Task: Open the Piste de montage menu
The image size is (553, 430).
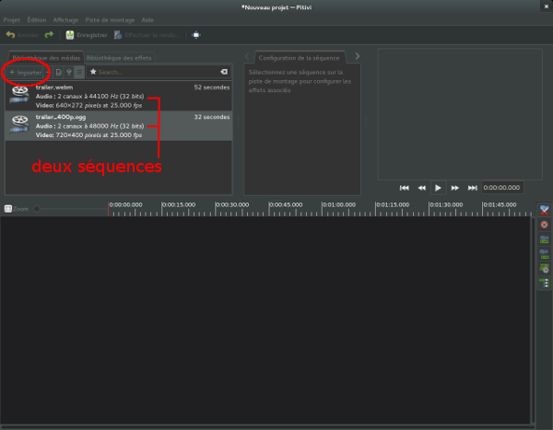Action: click(109, 18)
